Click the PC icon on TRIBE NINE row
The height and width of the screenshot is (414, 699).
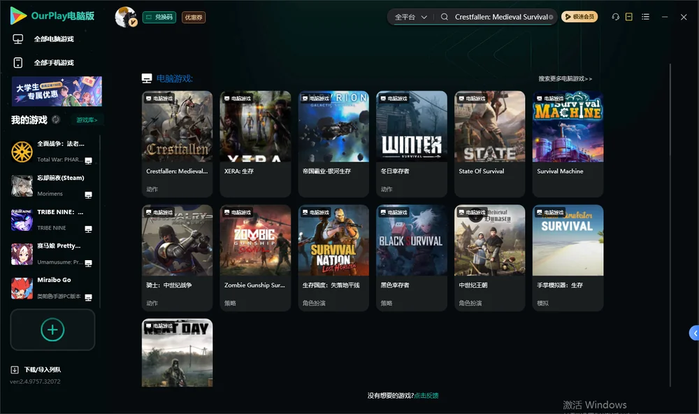(88, 229)
